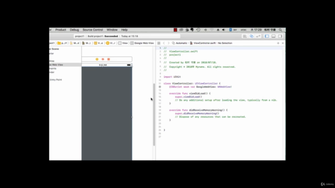Show the Version editor
335x188 pixels.
(258, 36)
